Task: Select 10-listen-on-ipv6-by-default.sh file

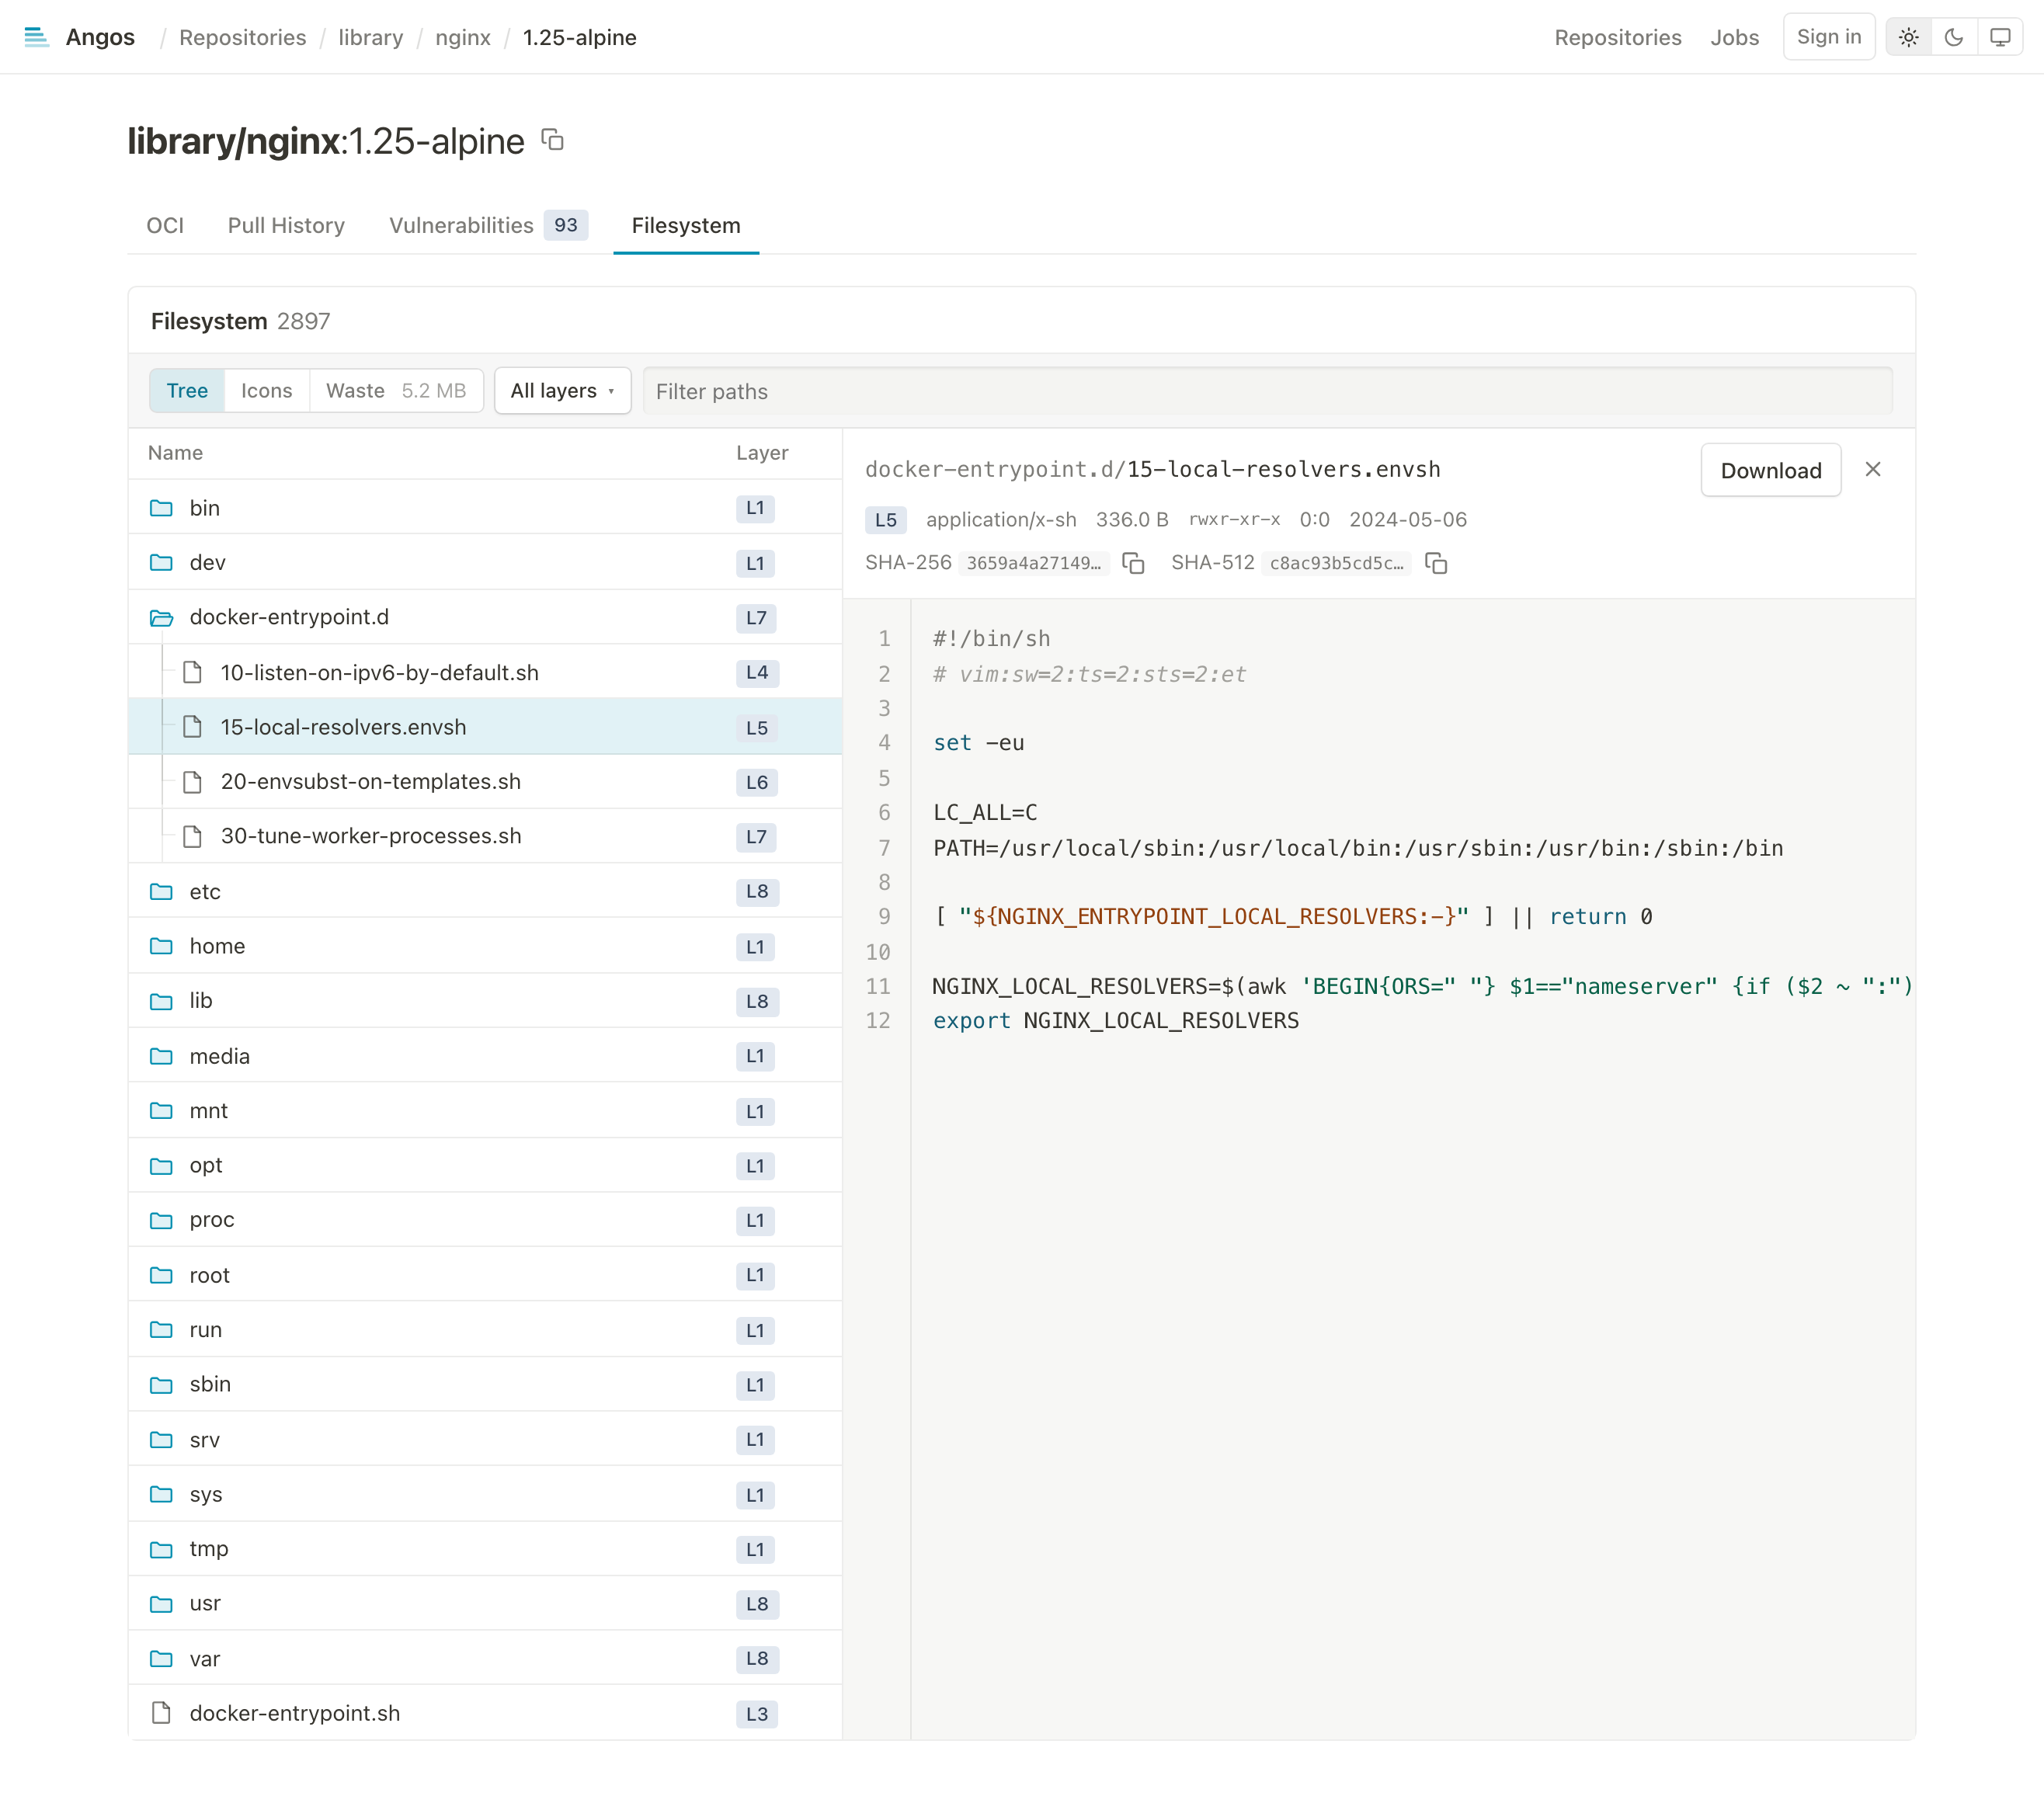Action: 484,672
